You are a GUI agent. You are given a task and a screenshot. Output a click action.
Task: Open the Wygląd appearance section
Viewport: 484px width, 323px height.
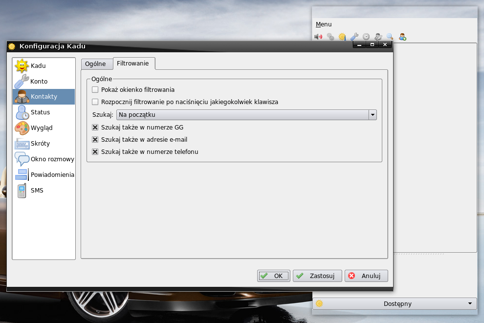(44, 128)
